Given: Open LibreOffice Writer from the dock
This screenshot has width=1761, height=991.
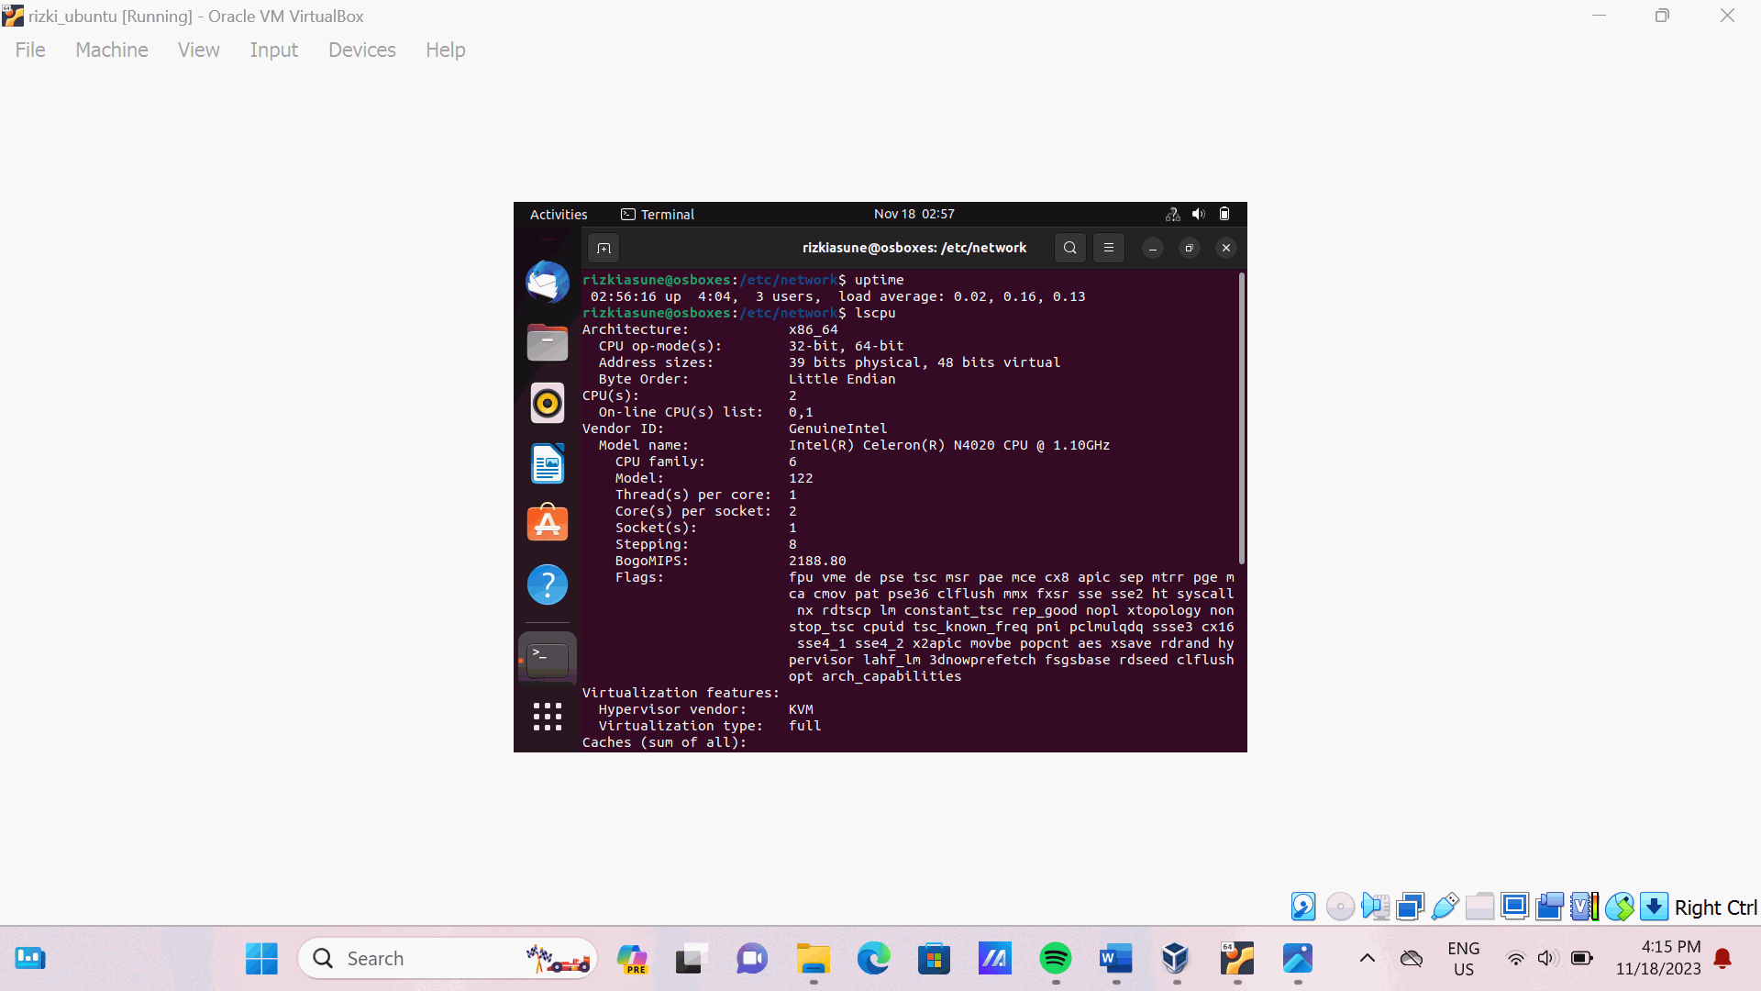Looking at the screenshot, I should [x=548, y=463].
